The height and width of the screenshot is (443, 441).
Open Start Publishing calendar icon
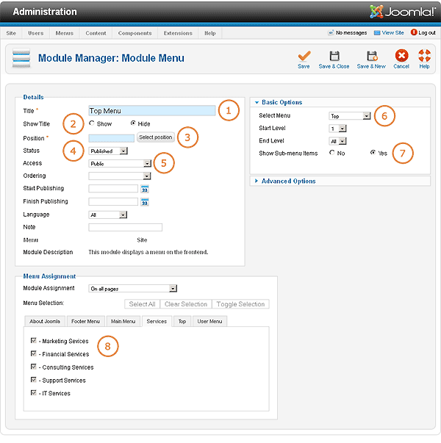click(145, 189)
